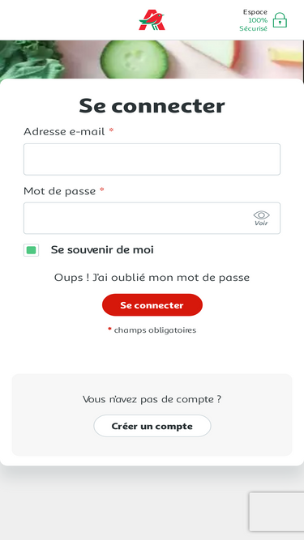Click the lettuce leaf in banner image
The height and width of the screenshot is (540, 304).
(31, 60)
